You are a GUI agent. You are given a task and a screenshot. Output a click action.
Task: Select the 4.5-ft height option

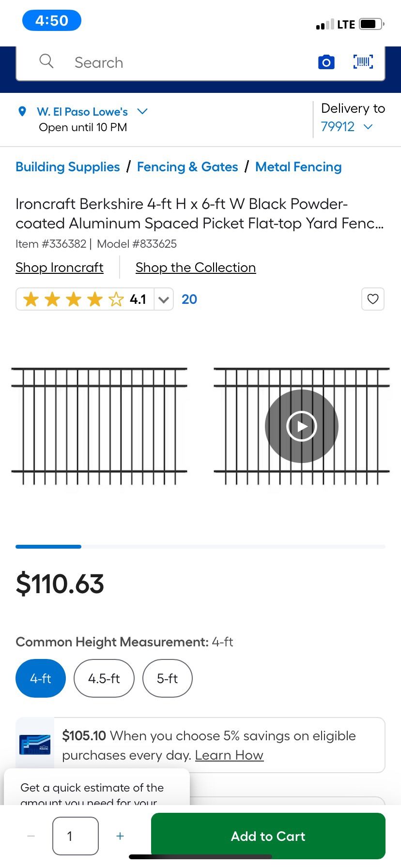tap(104, 678)
